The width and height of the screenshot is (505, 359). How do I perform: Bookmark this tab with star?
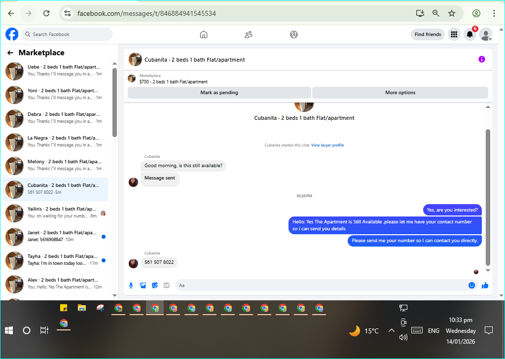coord(452,13)
